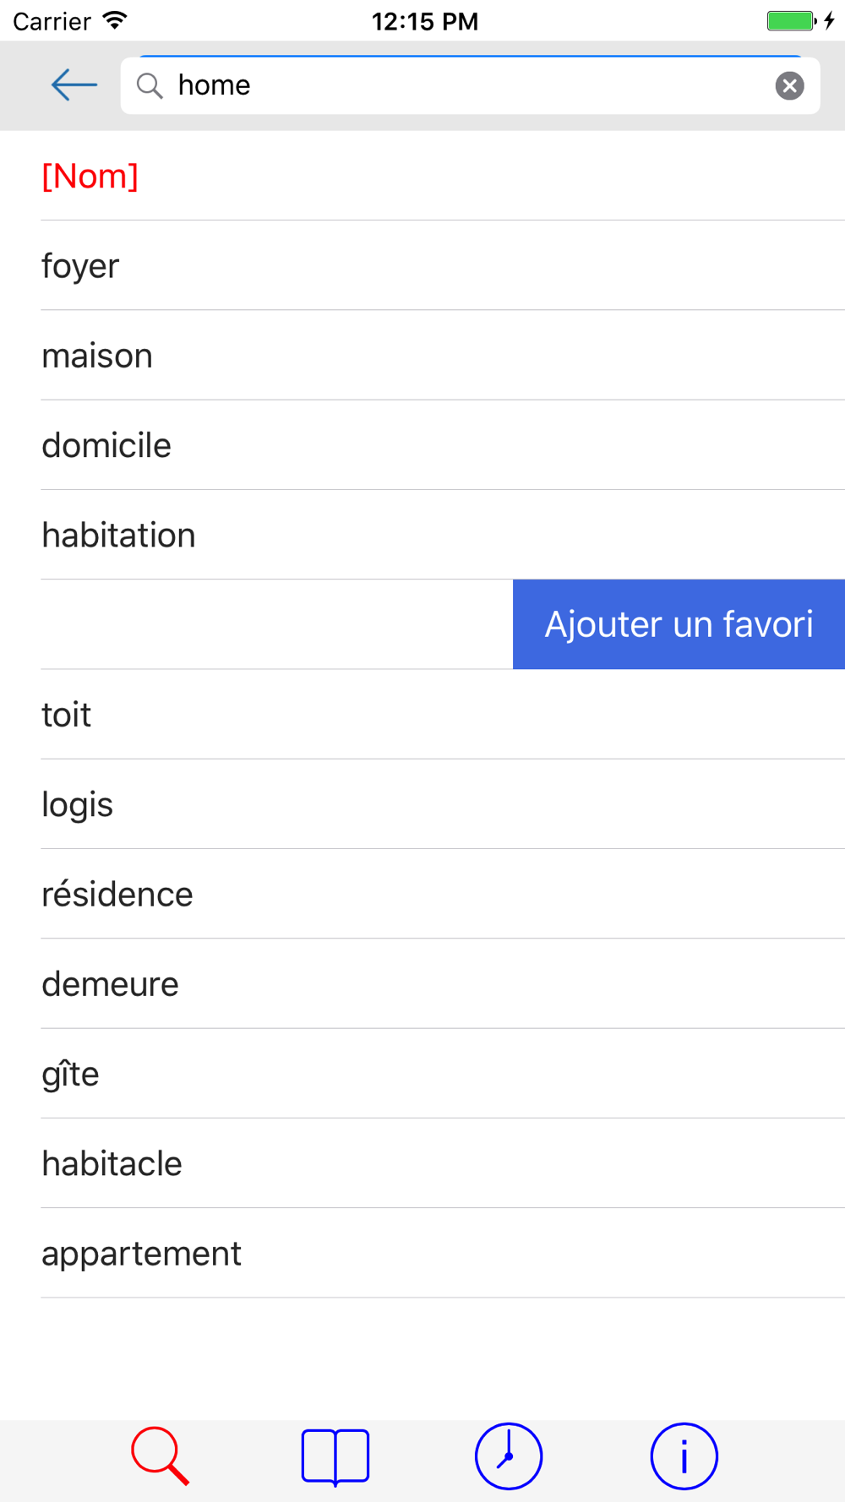Select the 'résidence' translation

point(443,894)
